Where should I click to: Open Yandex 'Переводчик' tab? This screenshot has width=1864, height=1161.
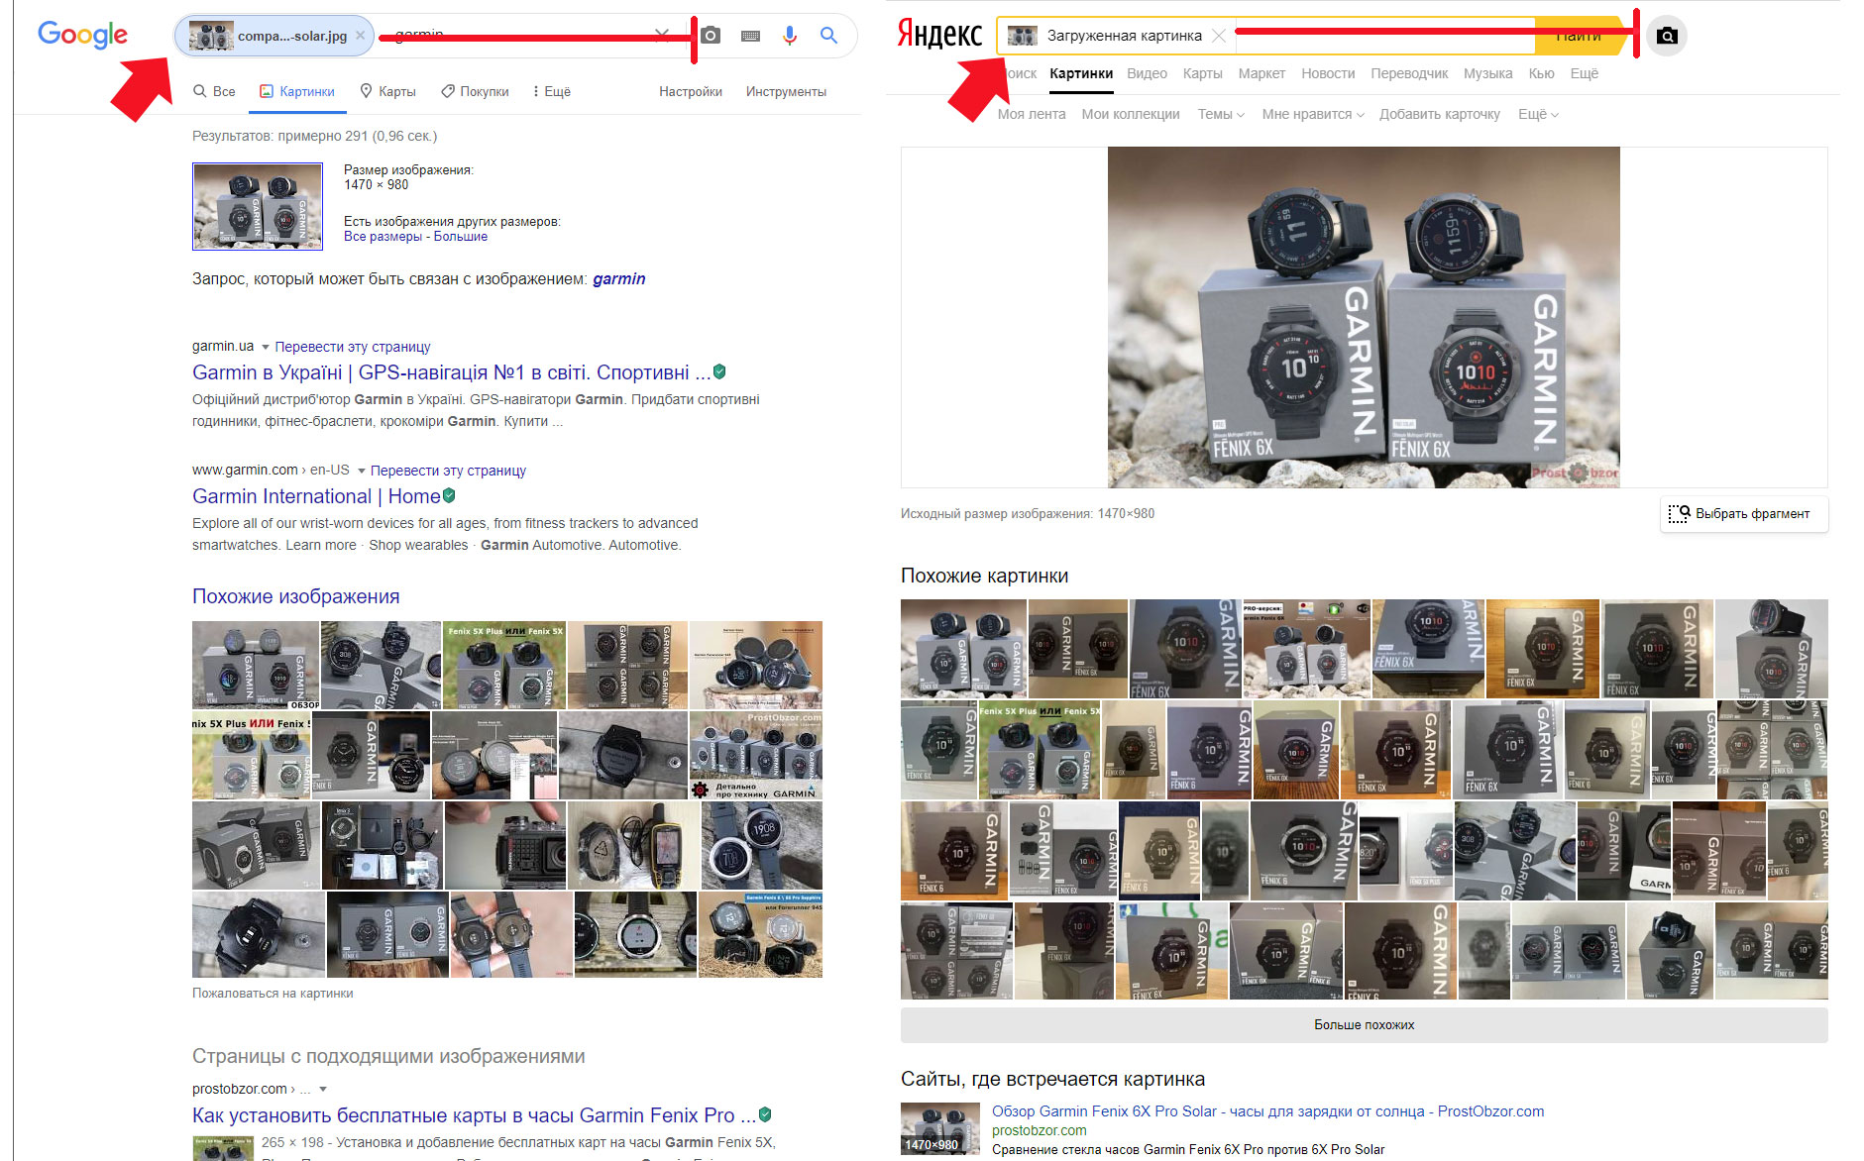(1409, 73)
